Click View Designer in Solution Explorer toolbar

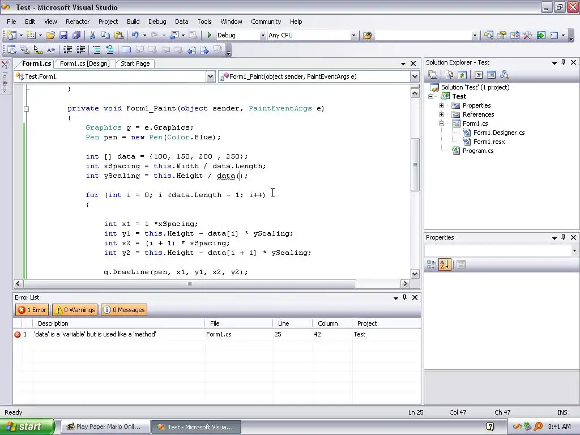tap(491, 75)
